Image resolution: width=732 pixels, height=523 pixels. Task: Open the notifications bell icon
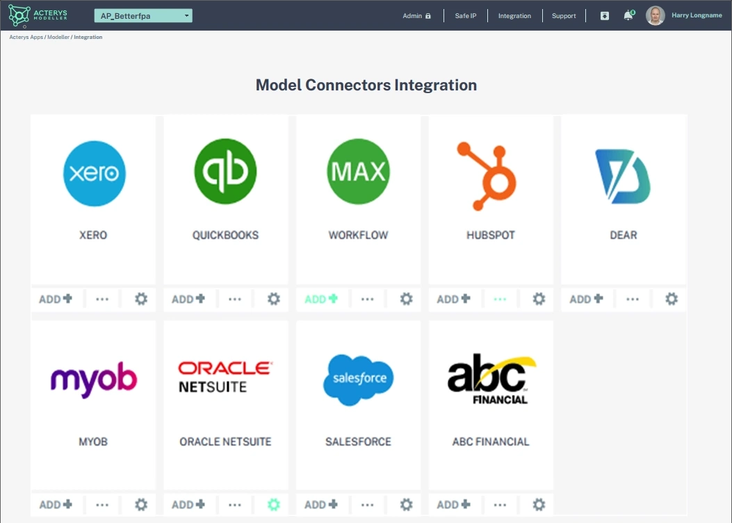coord(628,15)
